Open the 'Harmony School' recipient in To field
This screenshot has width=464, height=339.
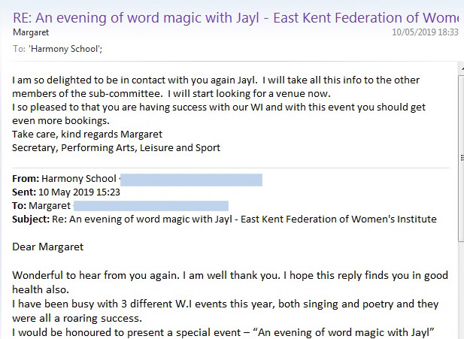point(60,48)
